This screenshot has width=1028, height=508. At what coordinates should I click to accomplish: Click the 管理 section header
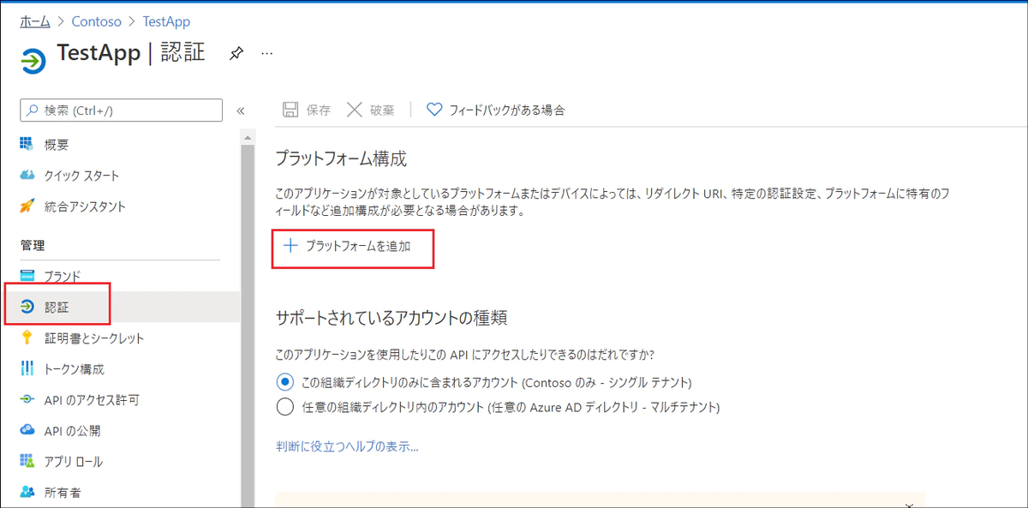point(33,245)
